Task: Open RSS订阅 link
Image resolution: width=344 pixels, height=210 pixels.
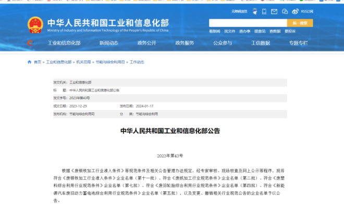Action: pyautogui.click(x=308, y=11)
